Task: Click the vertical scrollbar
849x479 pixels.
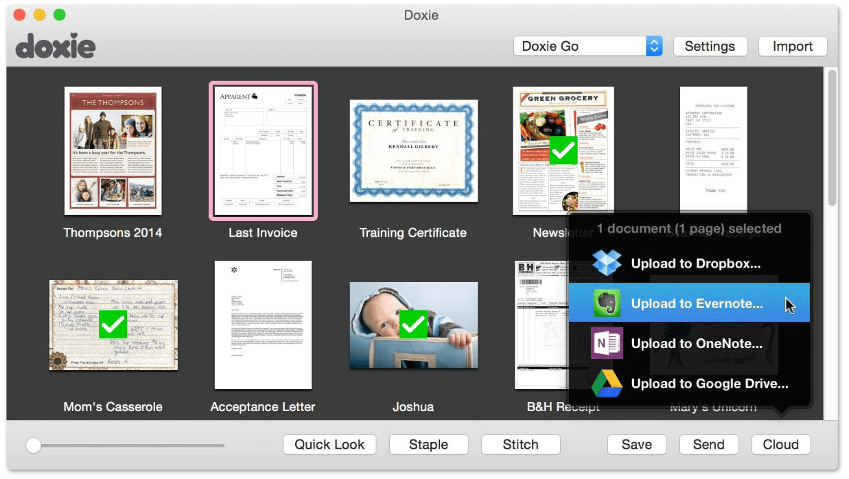Action: [833, 137]
